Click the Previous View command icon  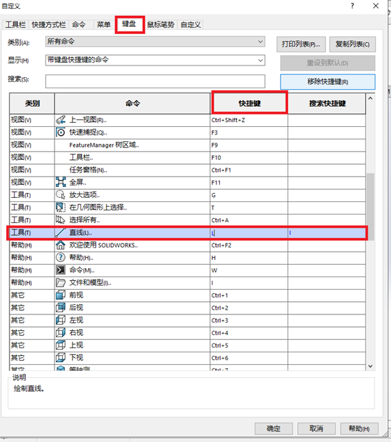point(61,120)
